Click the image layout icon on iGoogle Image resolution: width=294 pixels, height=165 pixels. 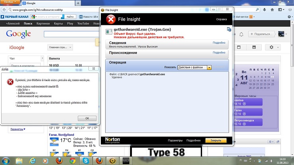[254, 47]
